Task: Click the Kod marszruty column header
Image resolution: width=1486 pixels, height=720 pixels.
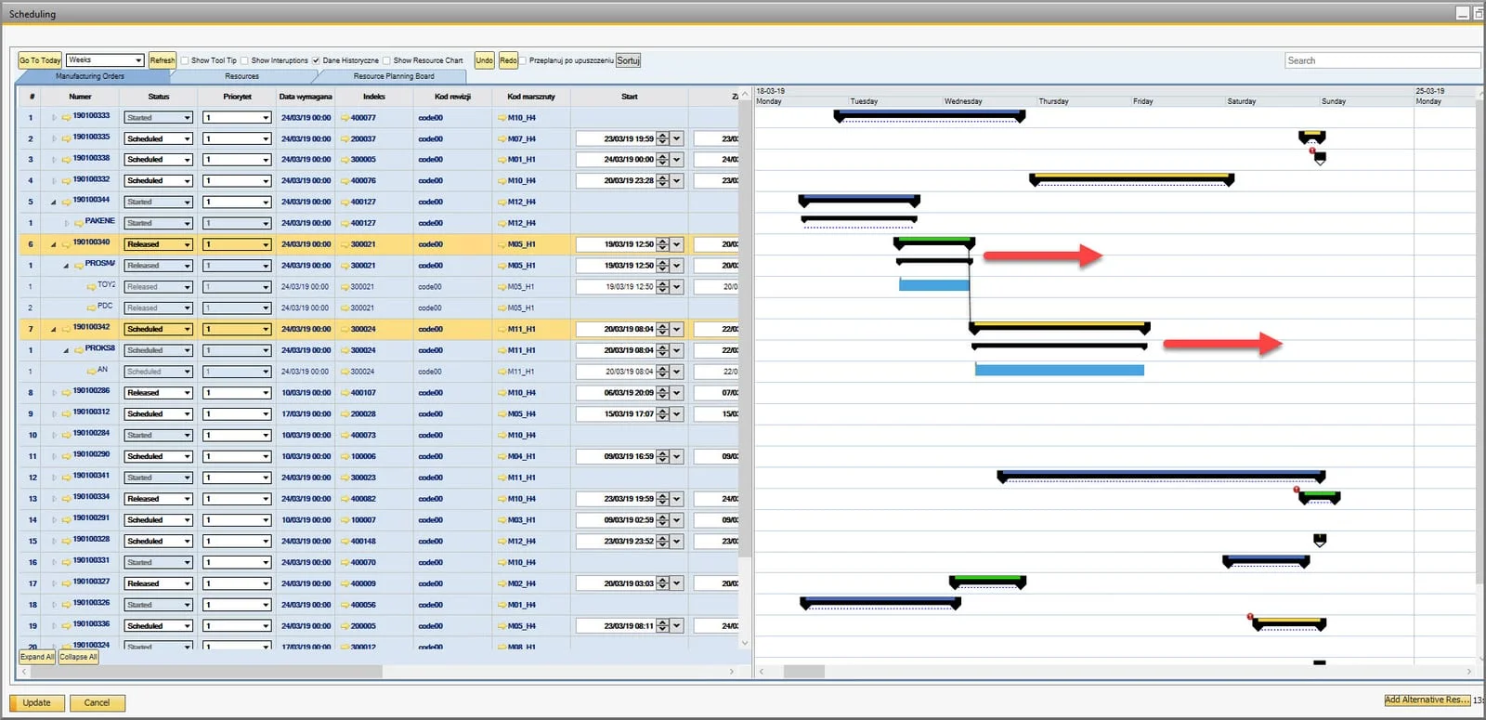Action: point(531,97)
